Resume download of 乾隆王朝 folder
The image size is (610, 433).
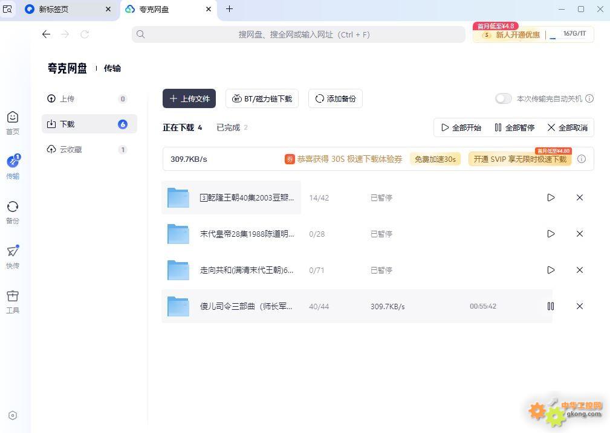[550, 197]
